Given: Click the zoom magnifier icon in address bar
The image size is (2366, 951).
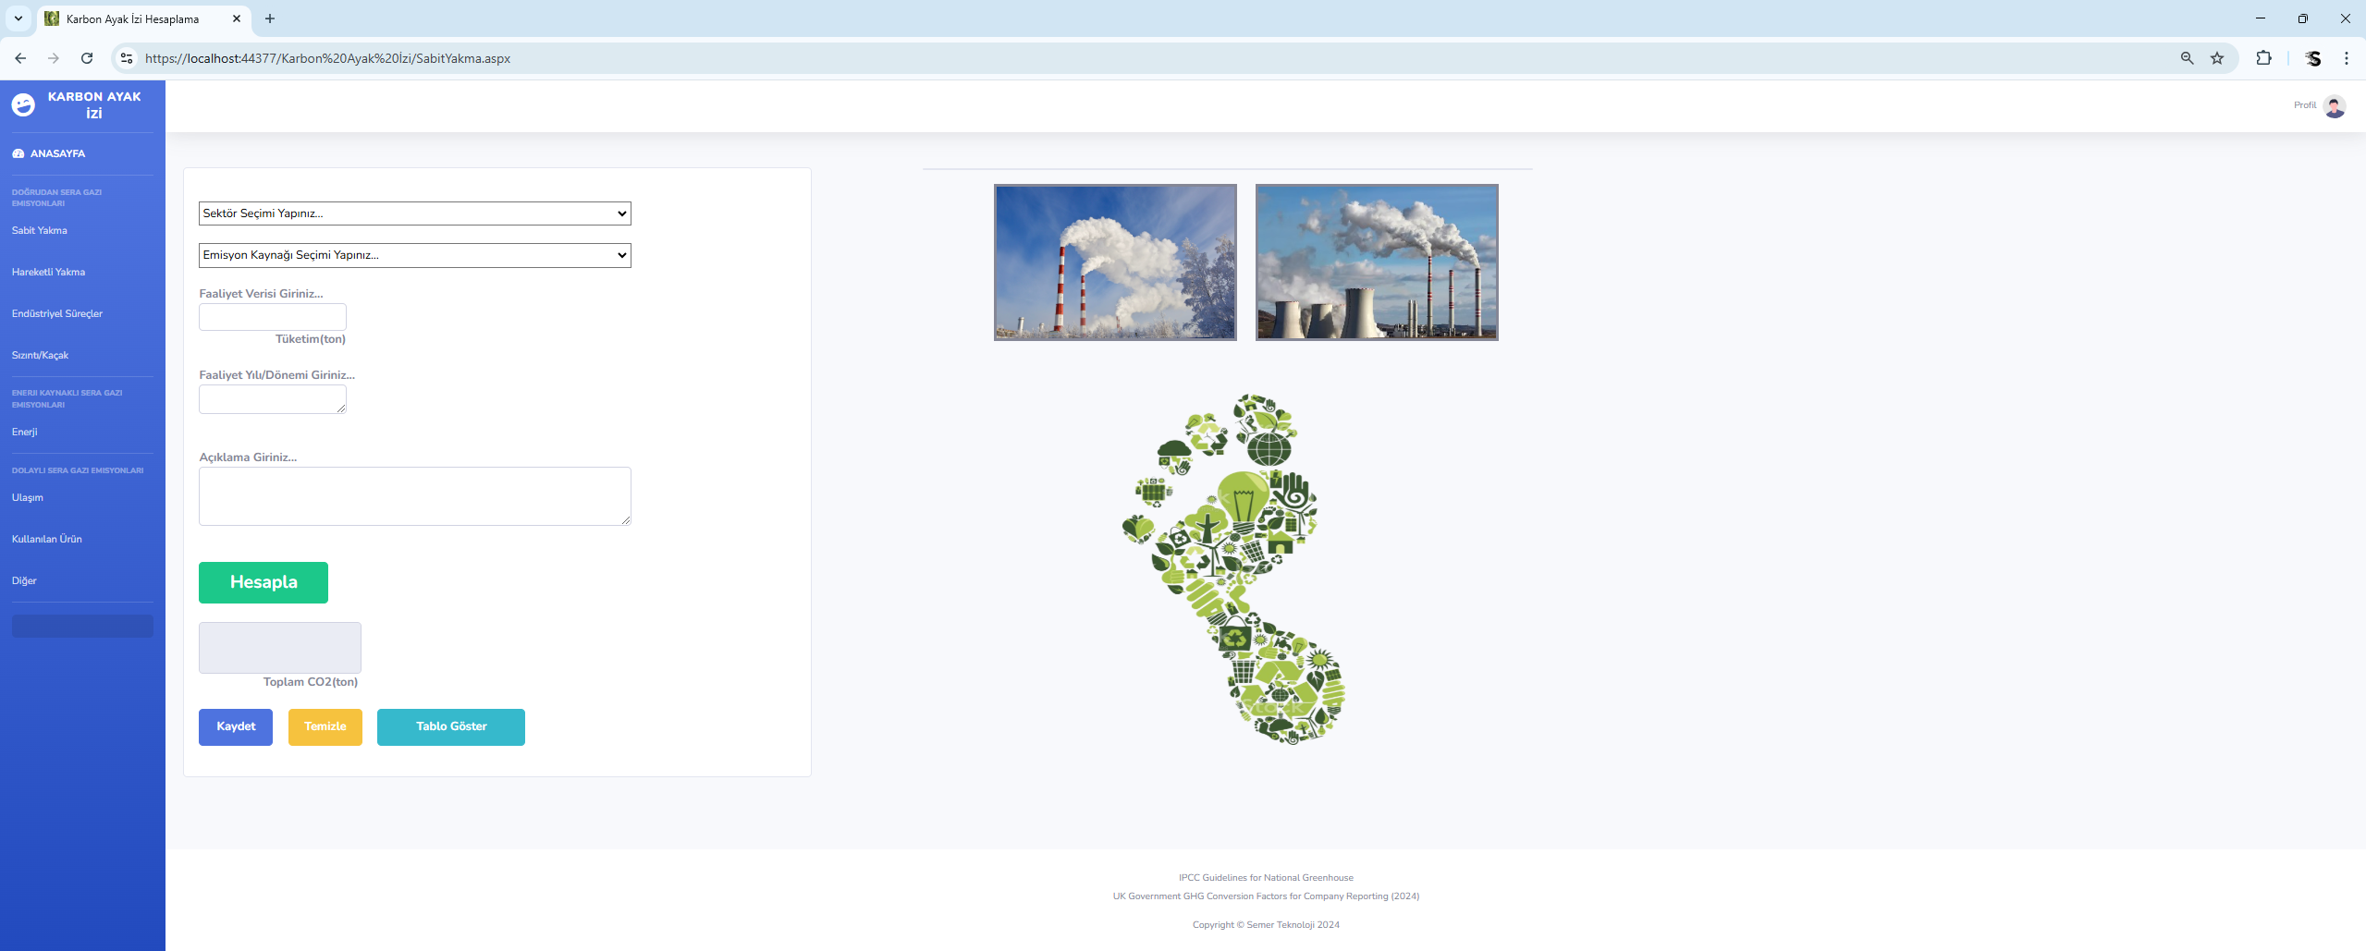Looking at the screenshot, I should point(2188,58).
